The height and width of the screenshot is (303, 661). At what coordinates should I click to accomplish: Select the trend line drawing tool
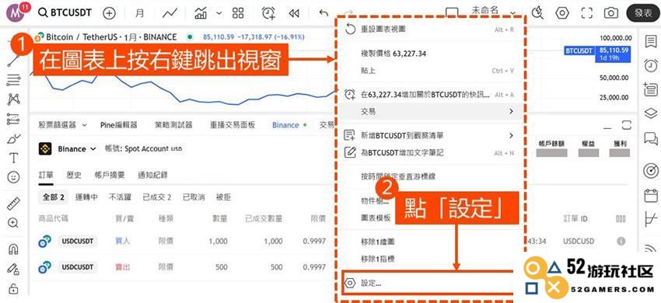coord(13,61)
